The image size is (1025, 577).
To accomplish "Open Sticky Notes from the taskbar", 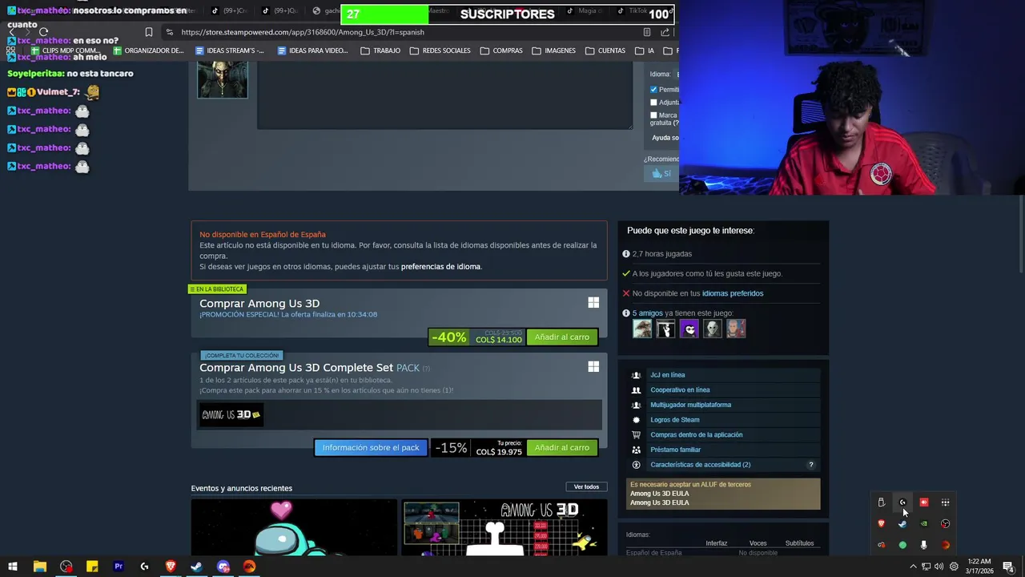I will tap(92, 567).
